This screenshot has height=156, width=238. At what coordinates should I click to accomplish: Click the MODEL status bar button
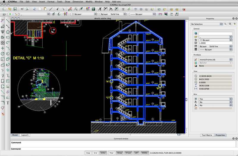coord(144,153)
